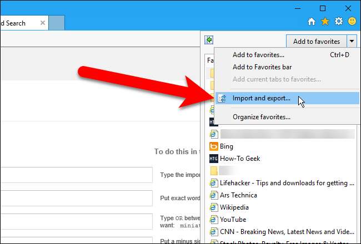Viewport: 361px width, 244px height.
Task: Choose Add to Favorites bar
Action: pyautogui.click(x=287, y=67)
